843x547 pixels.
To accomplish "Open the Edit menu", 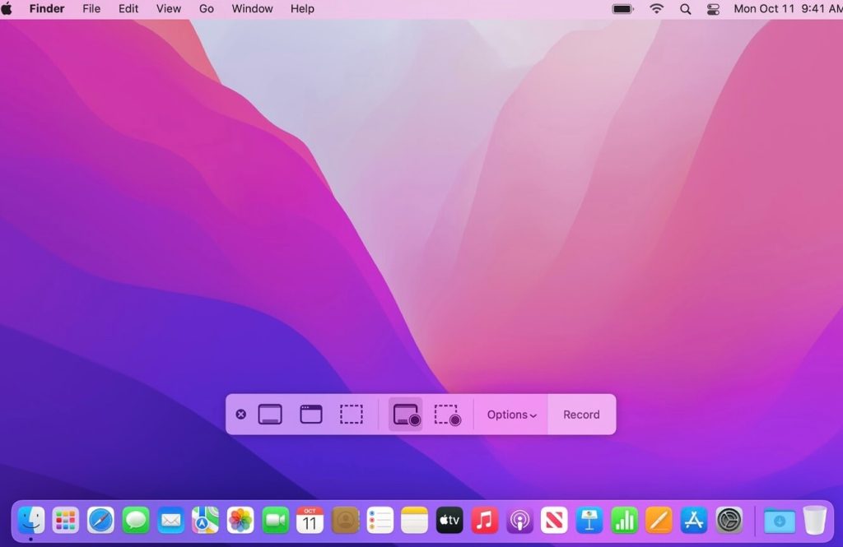I will (128, 8).
